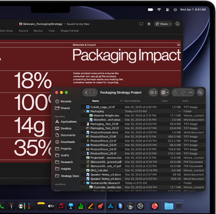Open Documents in Finder sidebar
Viewport: 216px width, 214px height.
pyautogui.click(x=65, y=135)
